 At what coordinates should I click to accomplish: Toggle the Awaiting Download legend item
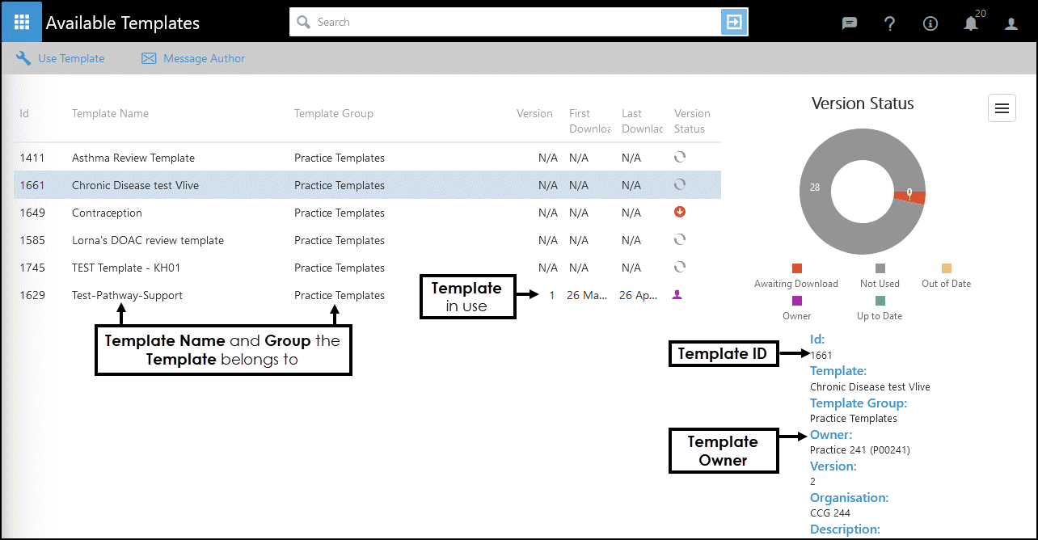[796, 276]
